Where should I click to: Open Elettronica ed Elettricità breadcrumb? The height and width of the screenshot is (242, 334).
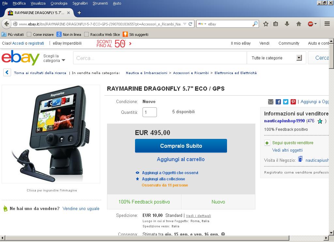[x=235, y=73]
